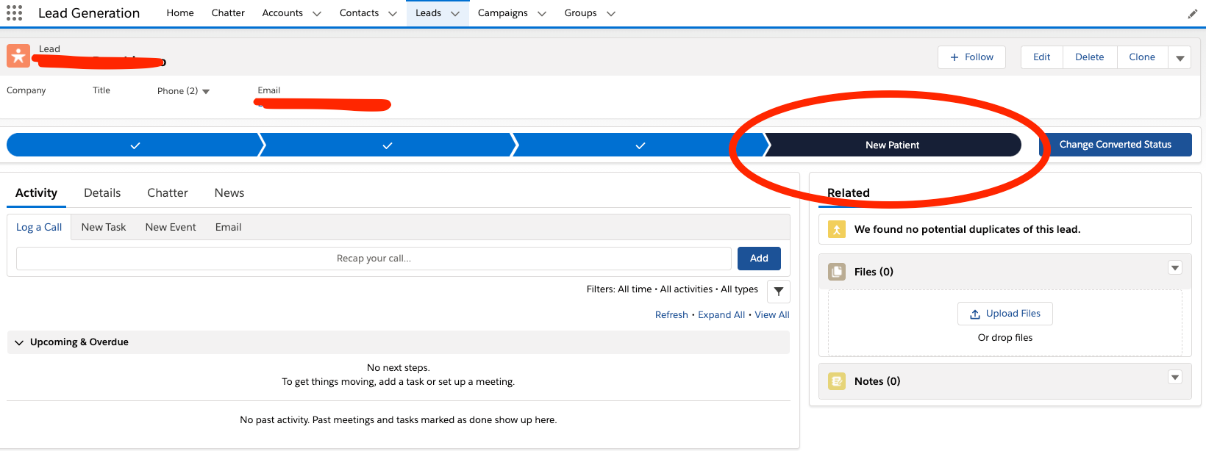Screen dimensions: 1206x451
Task: Select the Log a Call subtab
Action: click(x=39, y=227)
